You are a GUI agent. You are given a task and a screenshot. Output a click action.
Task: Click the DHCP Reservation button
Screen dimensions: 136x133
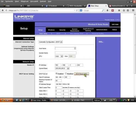coord(82,74)
